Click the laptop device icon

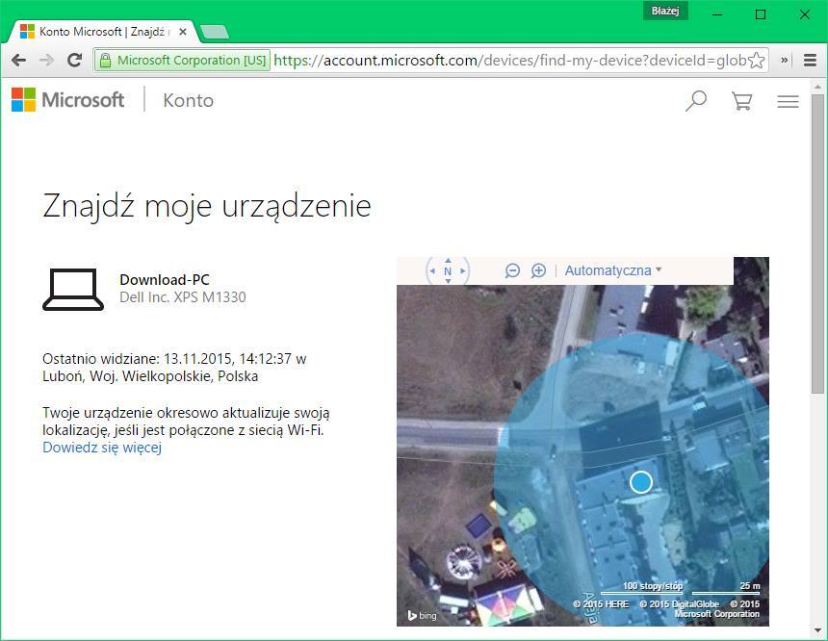coord(73,290)
